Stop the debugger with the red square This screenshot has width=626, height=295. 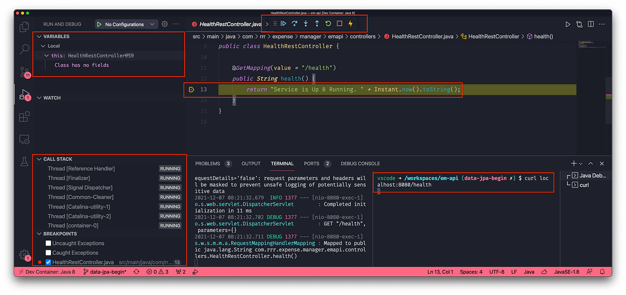coord(339,23)
